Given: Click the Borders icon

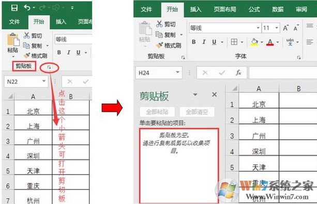Looking at the screenshot, I should (234, 42).
